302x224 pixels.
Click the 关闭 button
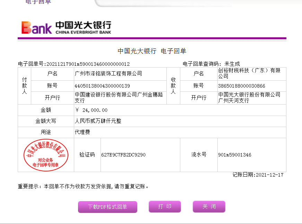[209, 206]
